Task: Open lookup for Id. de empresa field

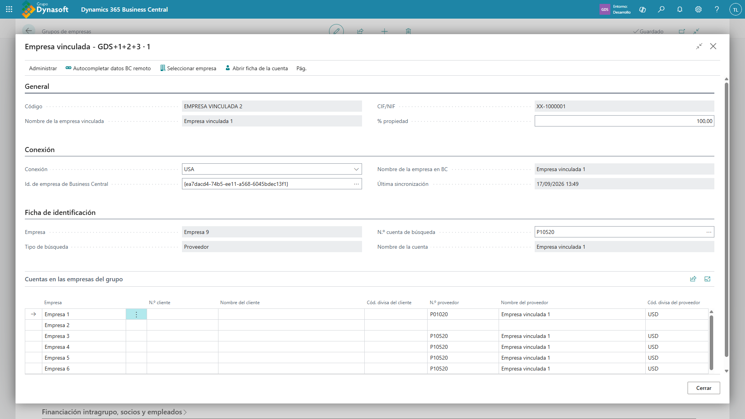Action: pos(356,184)
